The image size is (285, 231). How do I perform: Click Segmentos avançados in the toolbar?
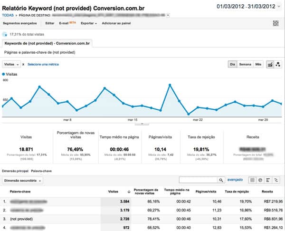(x=19, y=23)
